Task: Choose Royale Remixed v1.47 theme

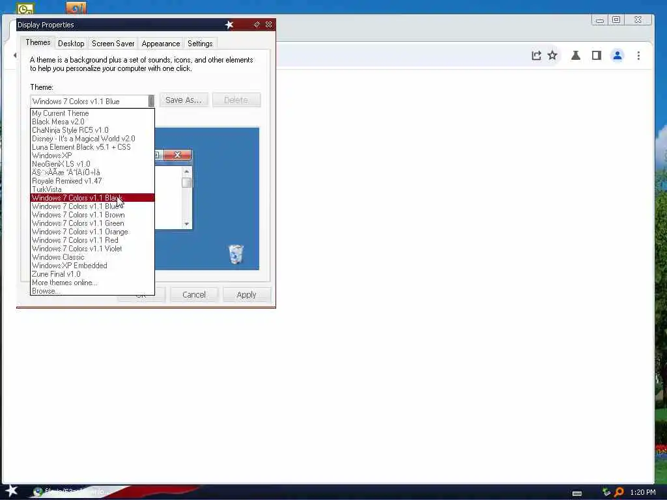Action: click(92, 181)
